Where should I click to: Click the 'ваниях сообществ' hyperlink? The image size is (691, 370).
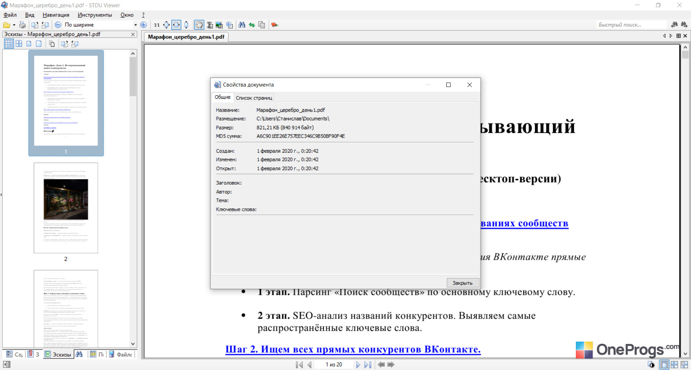(x=524, y=223)
